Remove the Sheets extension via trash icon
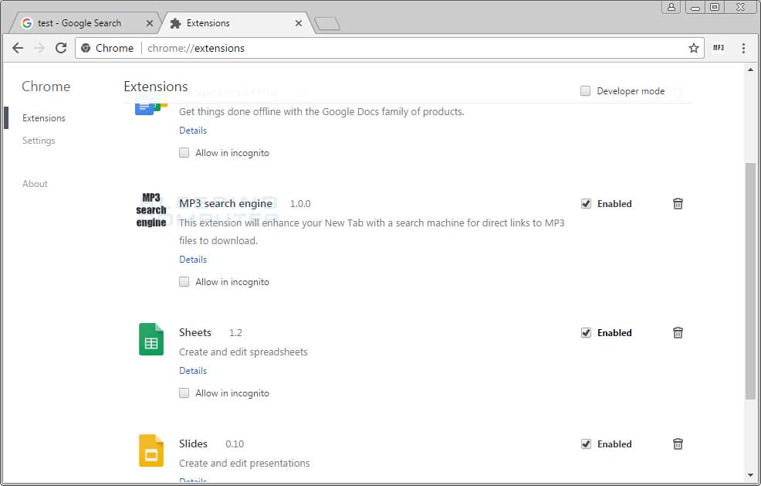 [x=678, y=333]
